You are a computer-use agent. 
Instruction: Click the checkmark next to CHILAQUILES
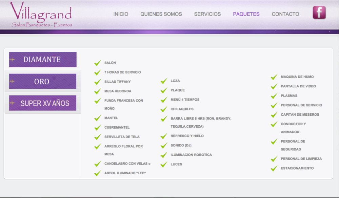[164, 109]
